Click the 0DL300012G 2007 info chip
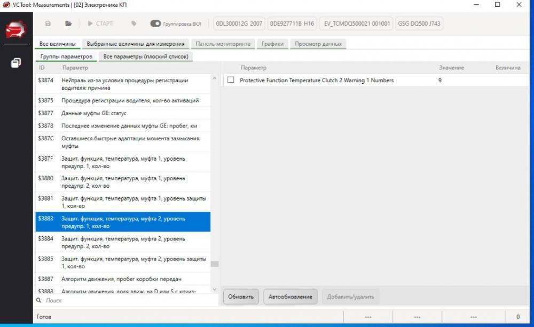The height and width of the screenshot is (327, 534). pos(239,23)
